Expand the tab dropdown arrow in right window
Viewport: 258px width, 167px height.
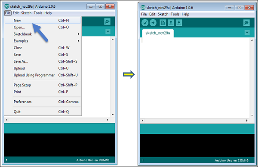pos(247,33)
